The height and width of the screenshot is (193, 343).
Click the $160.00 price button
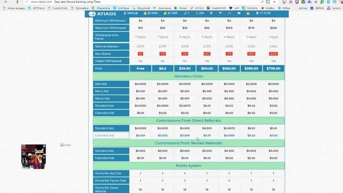point(229,69)
